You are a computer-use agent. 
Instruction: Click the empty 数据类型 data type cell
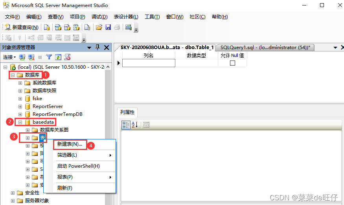point(197,63)
